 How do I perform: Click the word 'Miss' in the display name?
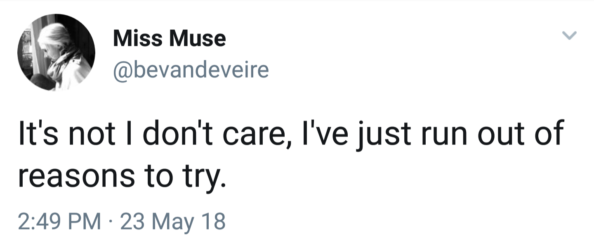(138, 39)
